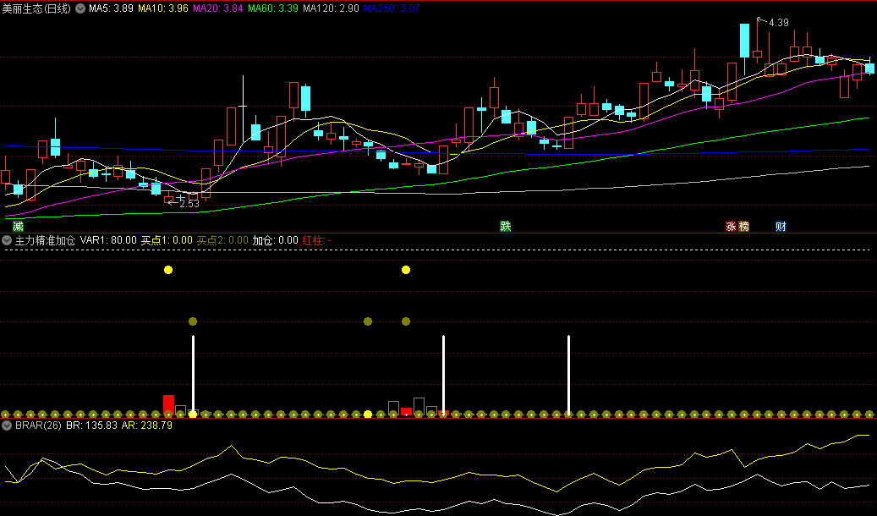Click the BRAR(26) indicator name
This screenshot has width=877, height=516.
[38, 425]
